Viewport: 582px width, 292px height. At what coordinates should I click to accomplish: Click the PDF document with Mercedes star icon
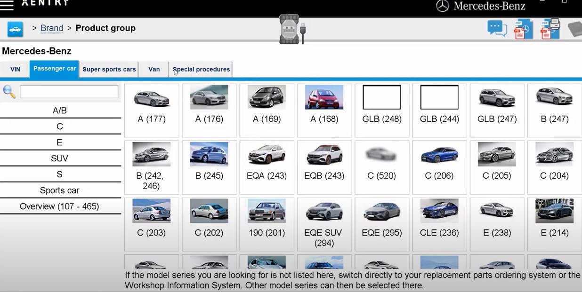(523, 29)
